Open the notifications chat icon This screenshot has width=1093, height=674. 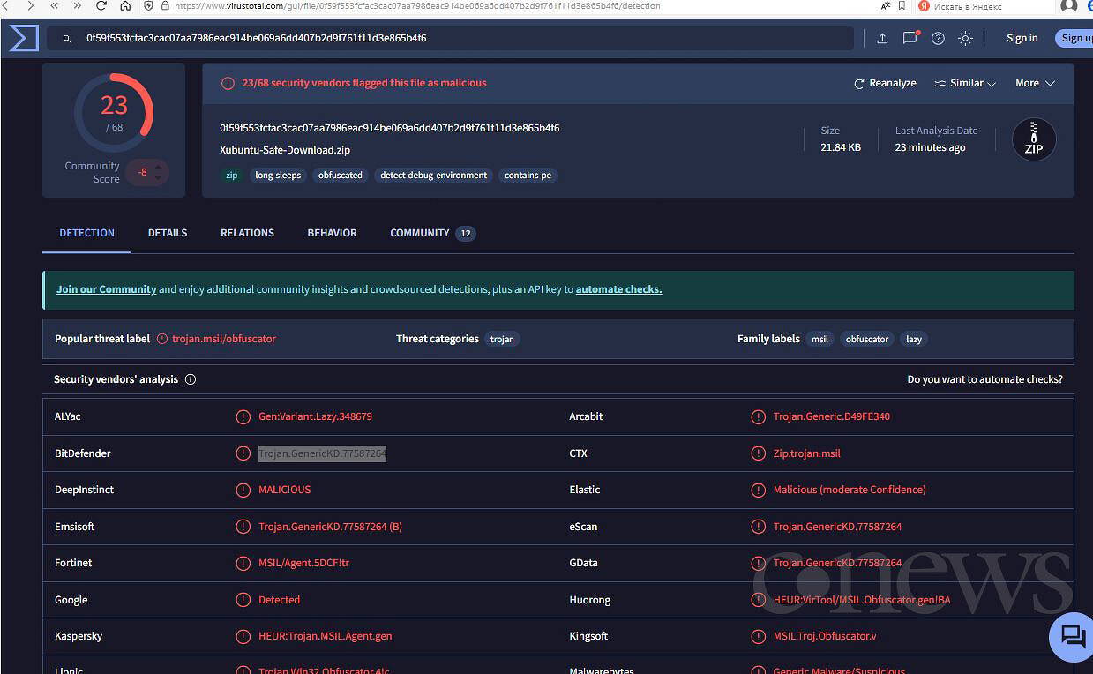pos(910,38)
